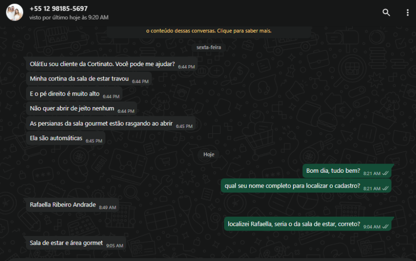Open search in conversation with magnifier icon
This screenshot has width=416, height=261.
(386, 12)
